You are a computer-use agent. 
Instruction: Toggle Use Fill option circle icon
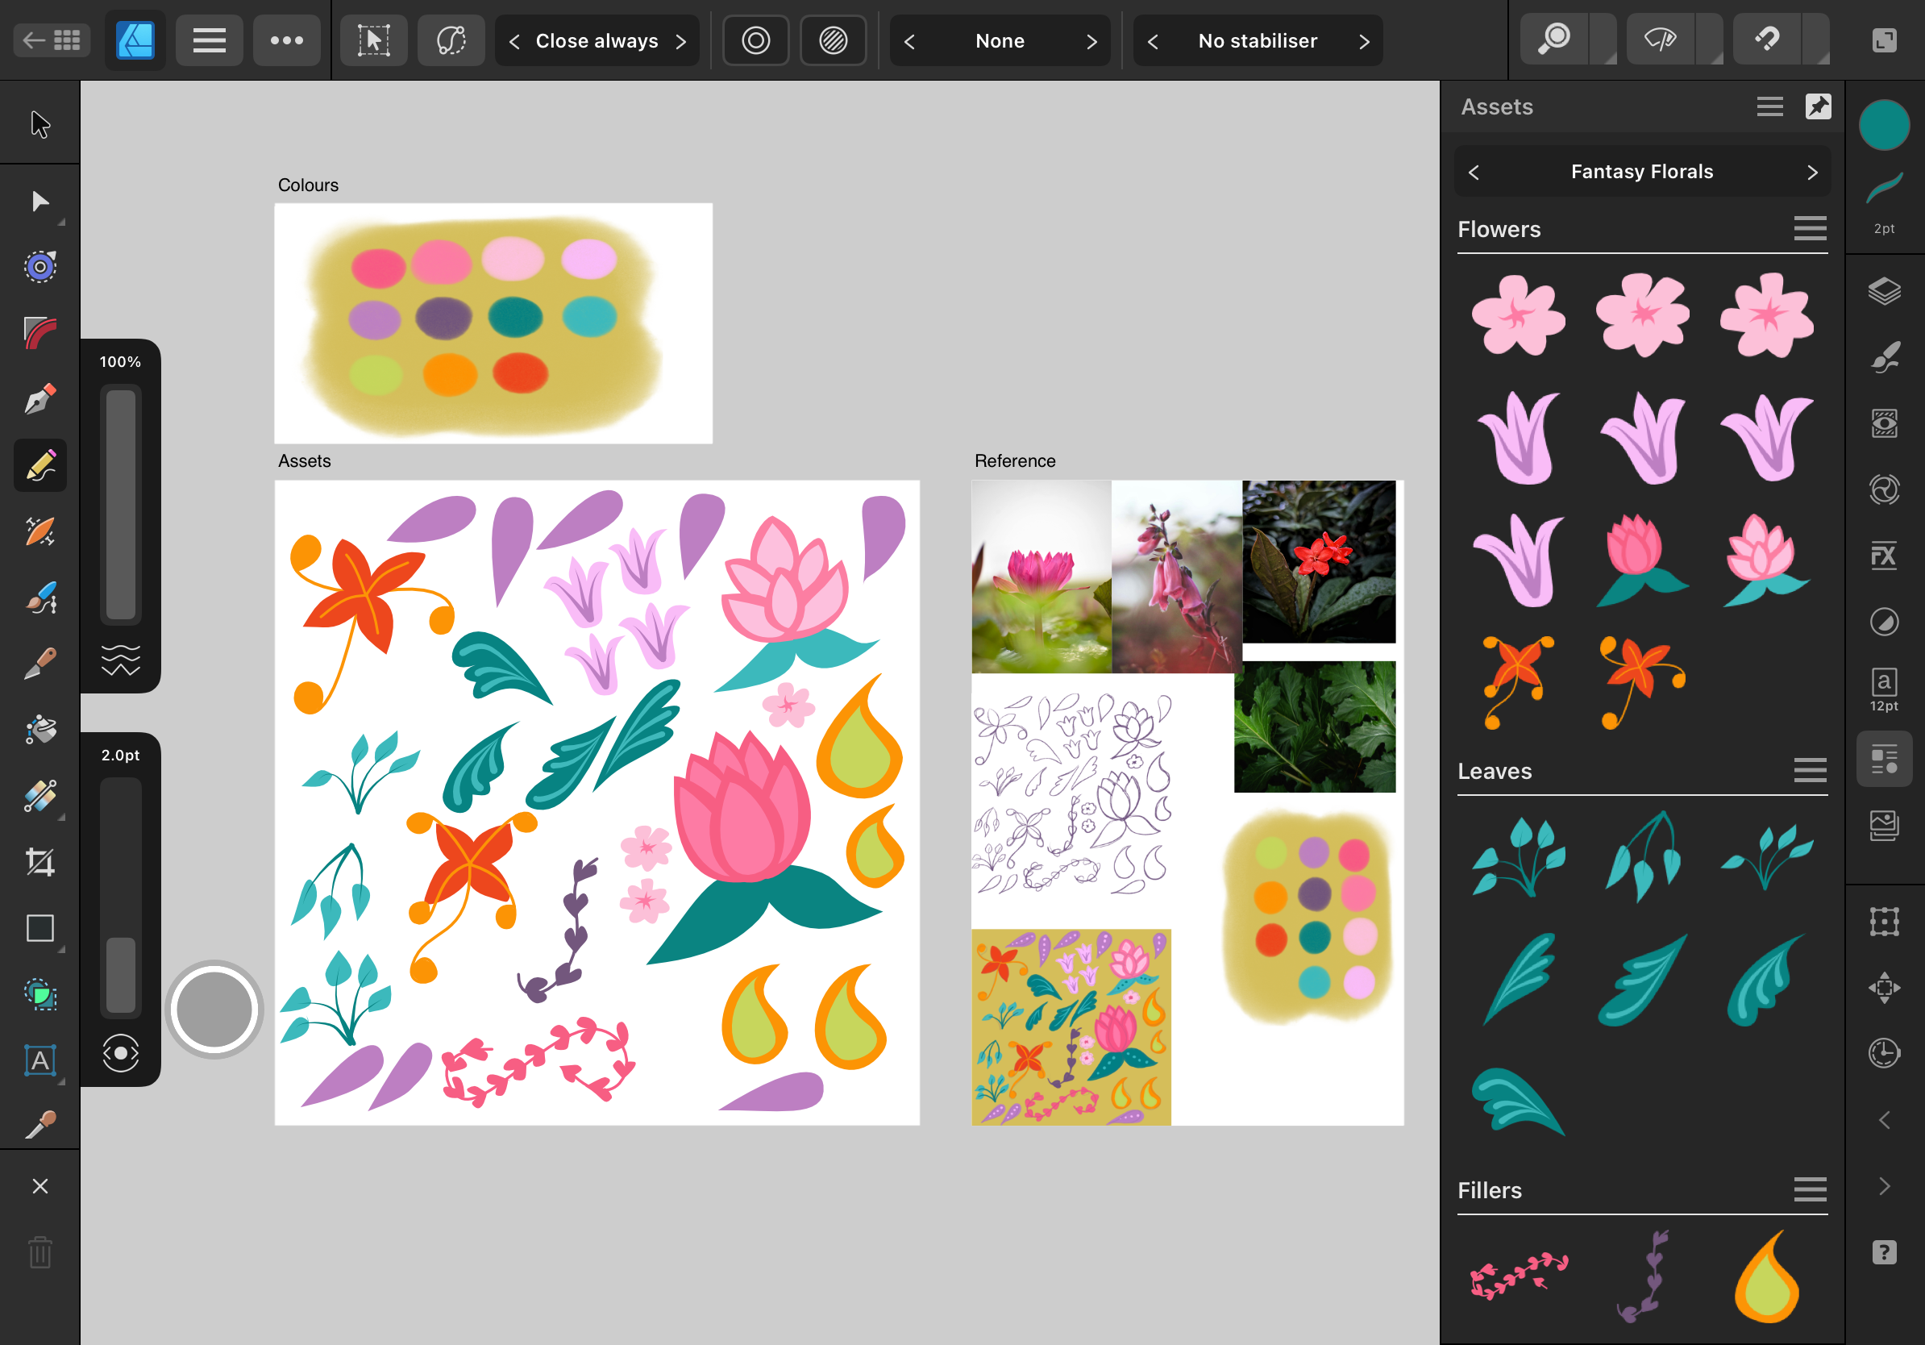click(x=755, y=40)
